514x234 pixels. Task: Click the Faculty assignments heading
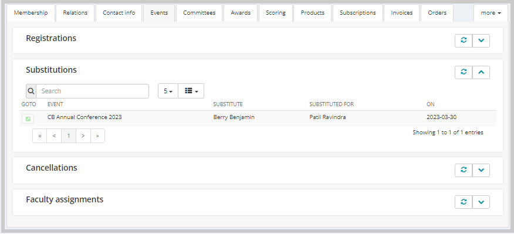pos(65,199)
